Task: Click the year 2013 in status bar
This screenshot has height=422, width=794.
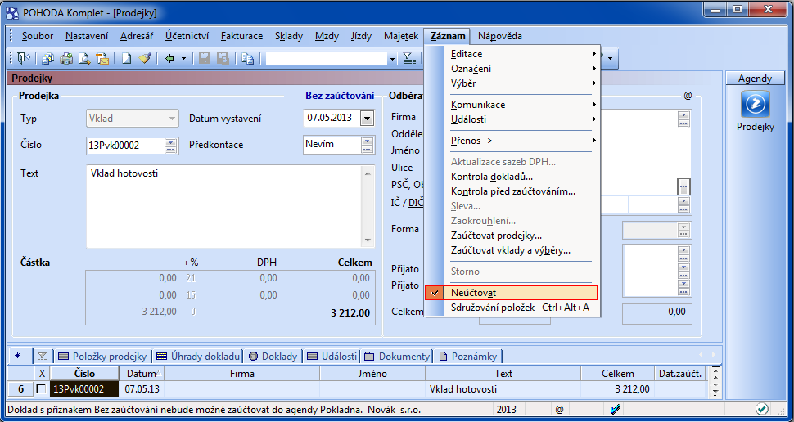Action: [x=507, y=410]
